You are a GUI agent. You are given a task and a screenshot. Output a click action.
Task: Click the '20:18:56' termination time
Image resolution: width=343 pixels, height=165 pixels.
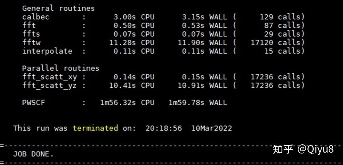coord(164,128)
